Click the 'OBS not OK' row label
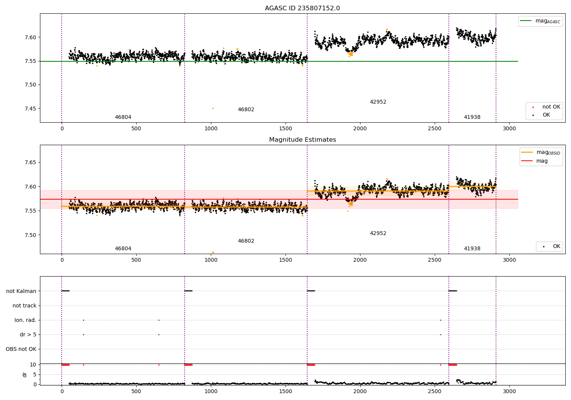Screen dimensions: 571x400 coord(21,349)
